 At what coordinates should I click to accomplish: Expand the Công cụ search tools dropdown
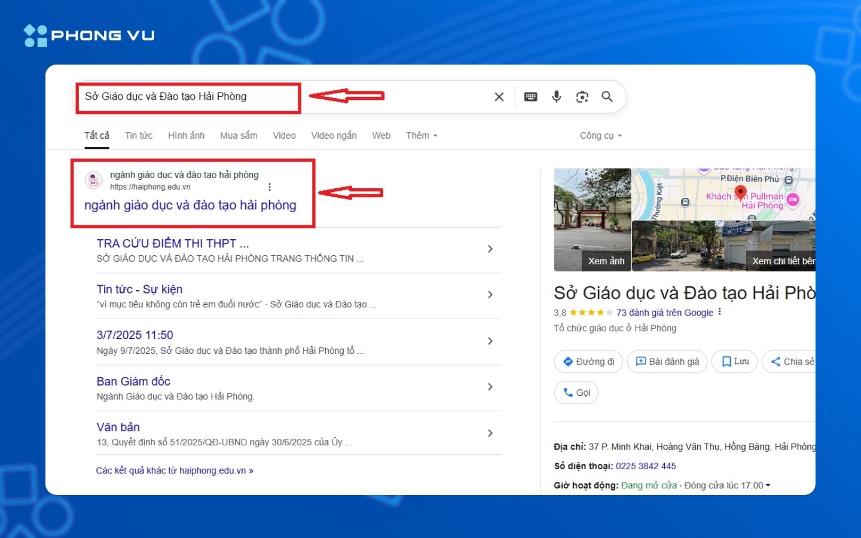tap(600, 135)
